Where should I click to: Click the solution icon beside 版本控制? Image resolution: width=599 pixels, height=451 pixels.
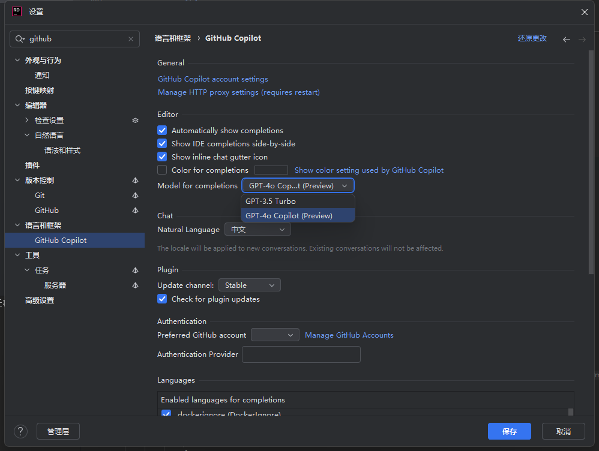[x=135, y=181]
